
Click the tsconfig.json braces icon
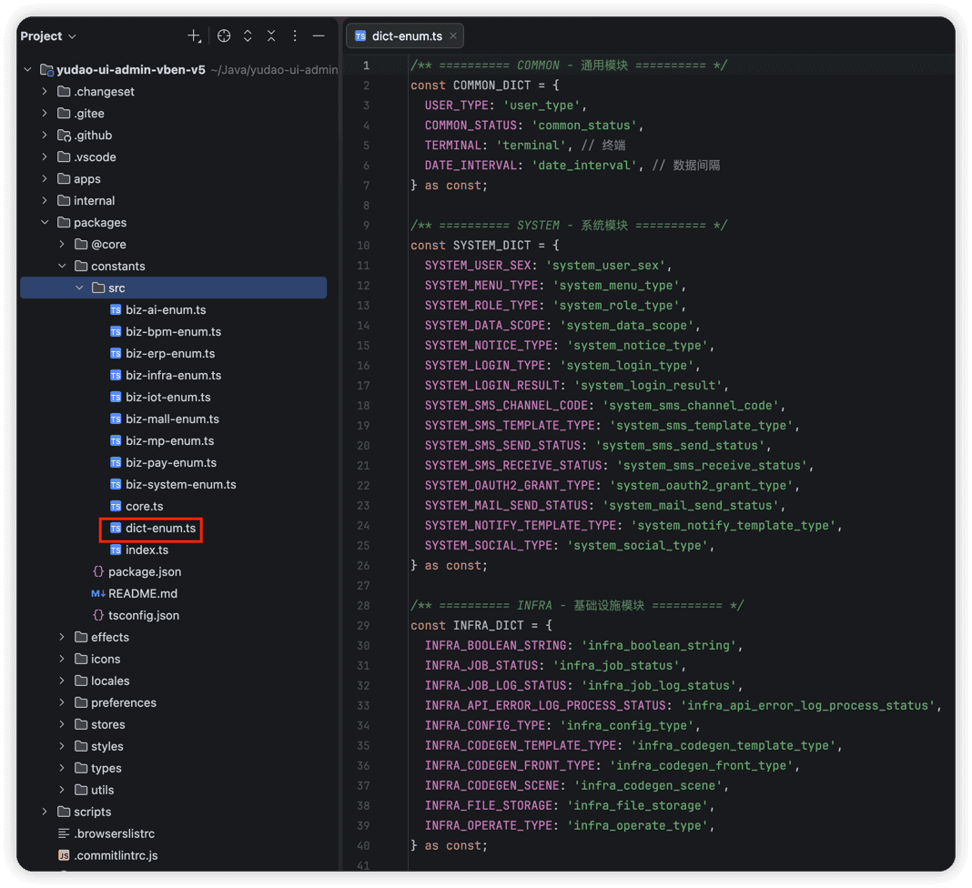[x=98, y=615]
